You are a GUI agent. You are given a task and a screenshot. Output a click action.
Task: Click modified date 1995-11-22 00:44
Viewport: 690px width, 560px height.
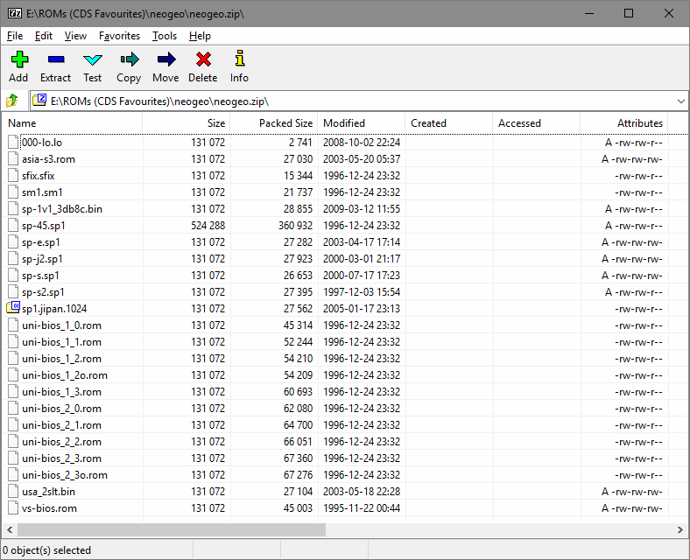point(362,508)
